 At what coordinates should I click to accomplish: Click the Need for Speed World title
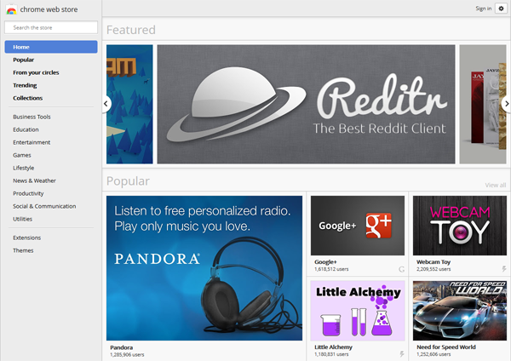[x=445, y=347]
